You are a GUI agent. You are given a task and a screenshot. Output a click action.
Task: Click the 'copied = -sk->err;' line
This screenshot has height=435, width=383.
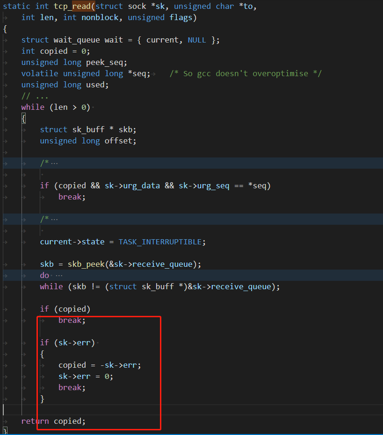click(x=100, y=365)
